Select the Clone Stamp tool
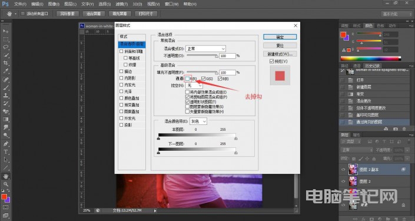The height and width of the screenshot is (221, 415). click(x=5, y=95)
